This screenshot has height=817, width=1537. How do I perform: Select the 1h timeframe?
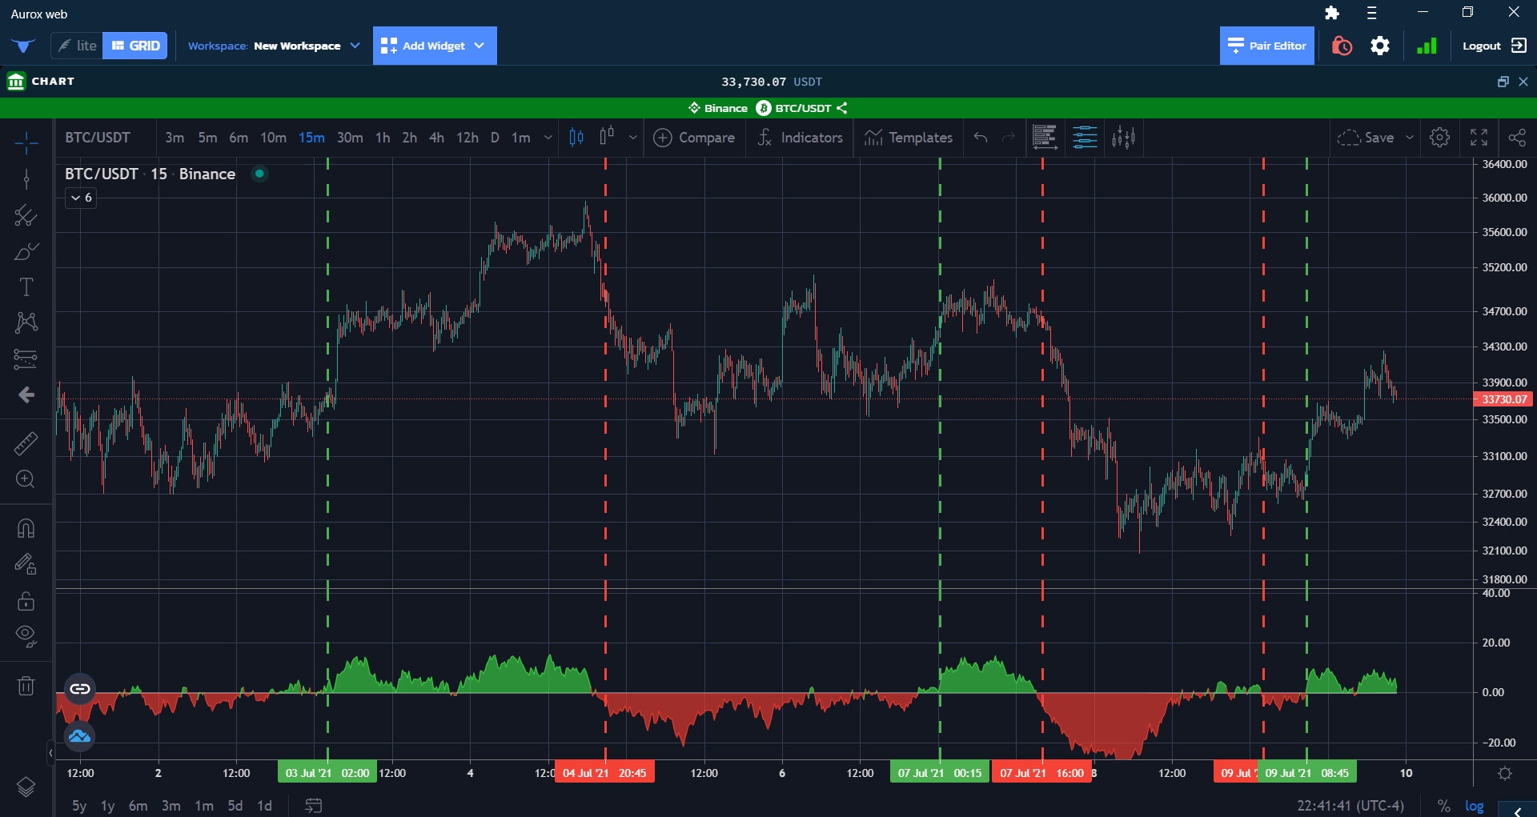point(383,138)
